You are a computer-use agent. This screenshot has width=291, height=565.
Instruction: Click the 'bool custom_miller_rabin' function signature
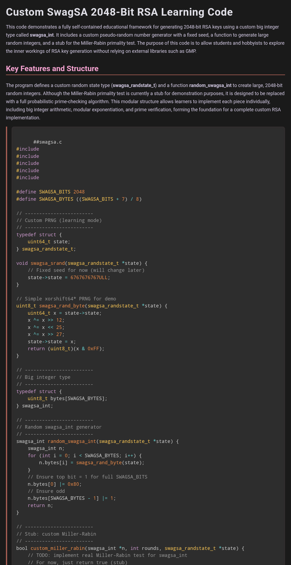tap(130, 548)
